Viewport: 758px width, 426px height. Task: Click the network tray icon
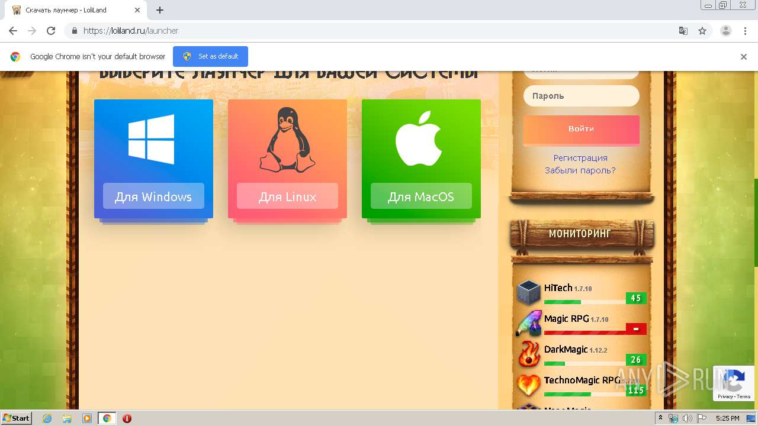(x=673, y=418)
